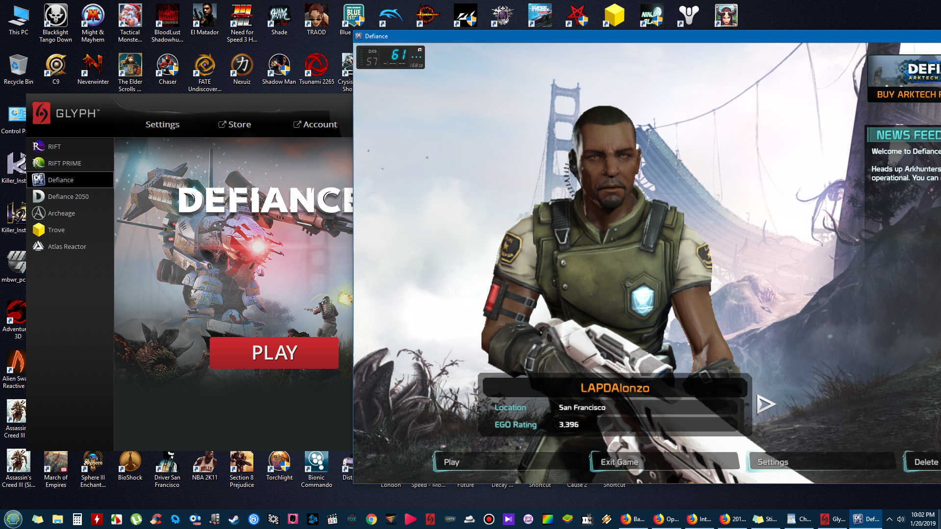Open Google Chrome from taskbar
This screenshot has height=529, width=941.
(x=371, y=519)
